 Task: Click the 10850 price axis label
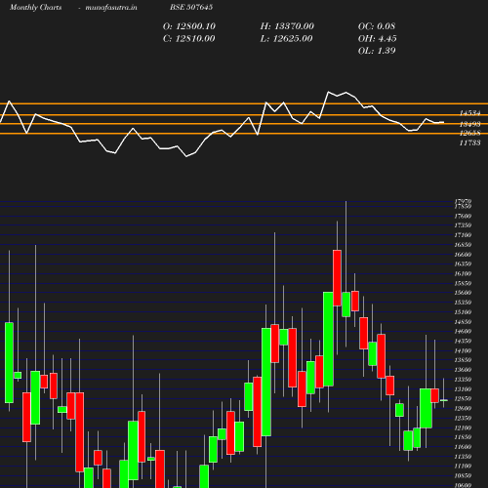(463, 475)
